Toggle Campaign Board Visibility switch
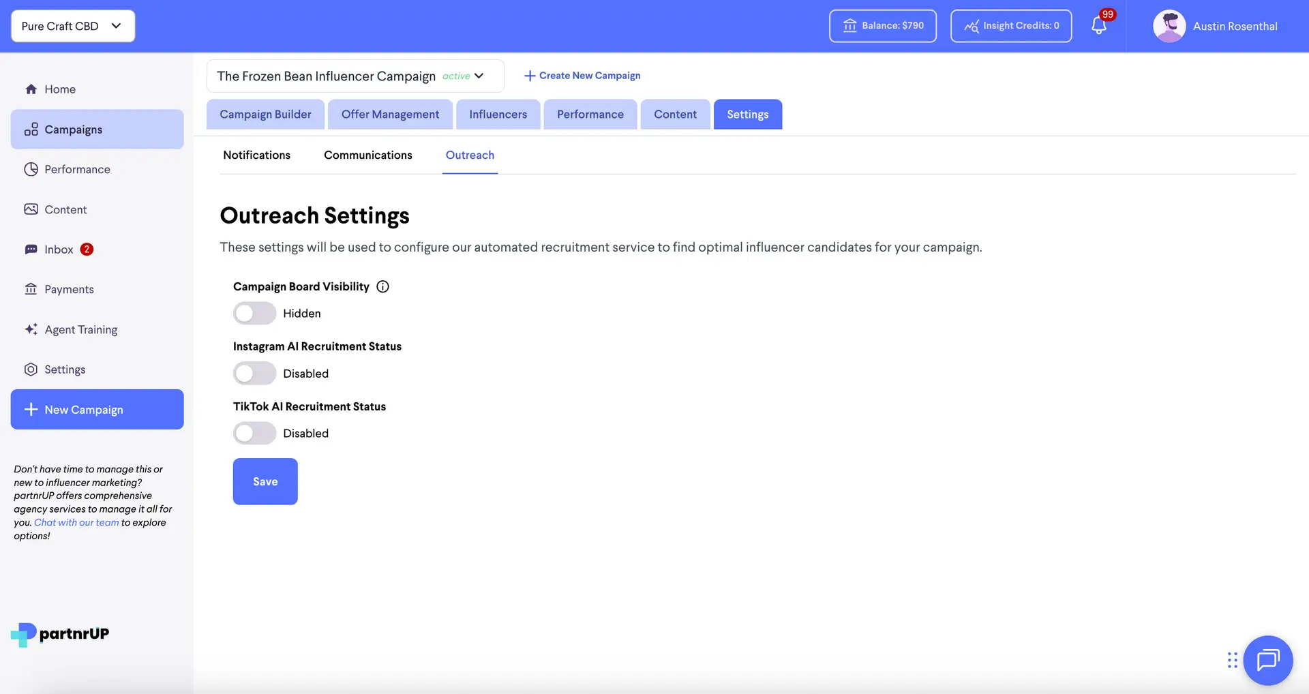The width and height of the screenshot is (1309, 694). pos(254,314)
